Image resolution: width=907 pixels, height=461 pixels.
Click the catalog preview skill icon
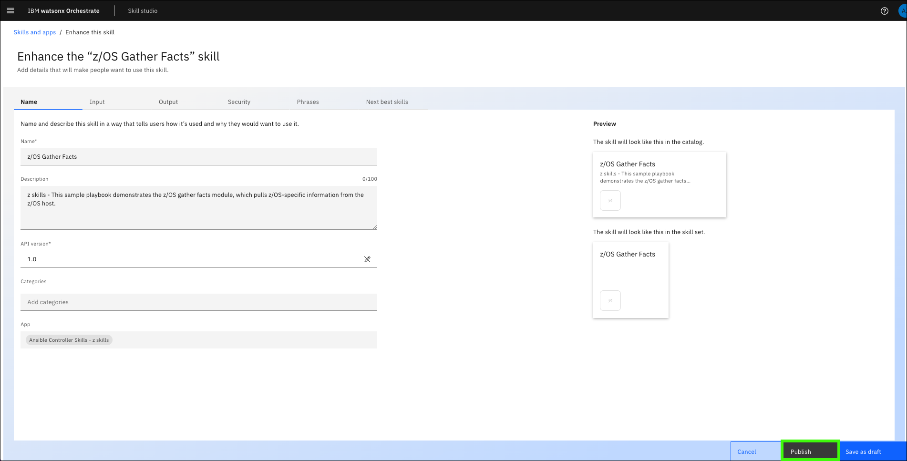click(610, 201)
